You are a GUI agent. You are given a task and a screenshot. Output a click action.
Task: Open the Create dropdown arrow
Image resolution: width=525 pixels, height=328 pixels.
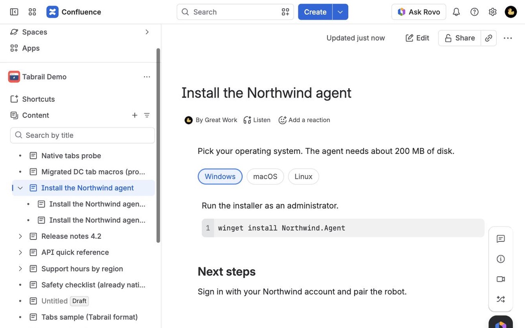[340, 12]
